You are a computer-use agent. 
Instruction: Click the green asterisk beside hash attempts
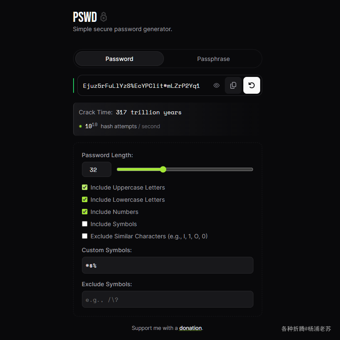[80, 126]
